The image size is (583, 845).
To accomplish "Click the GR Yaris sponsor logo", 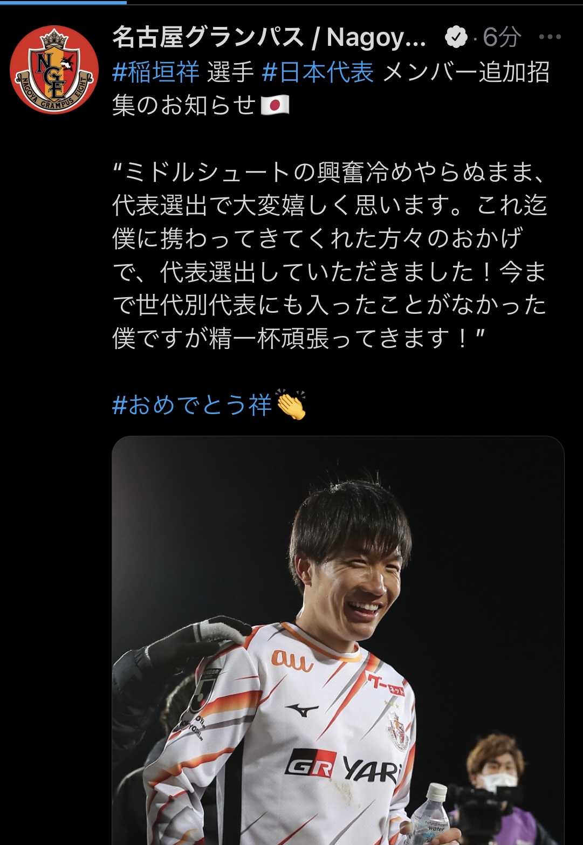I will pyautogui.click(x=344, y=766).
